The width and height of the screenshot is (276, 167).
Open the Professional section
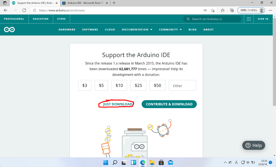[14, 19]
